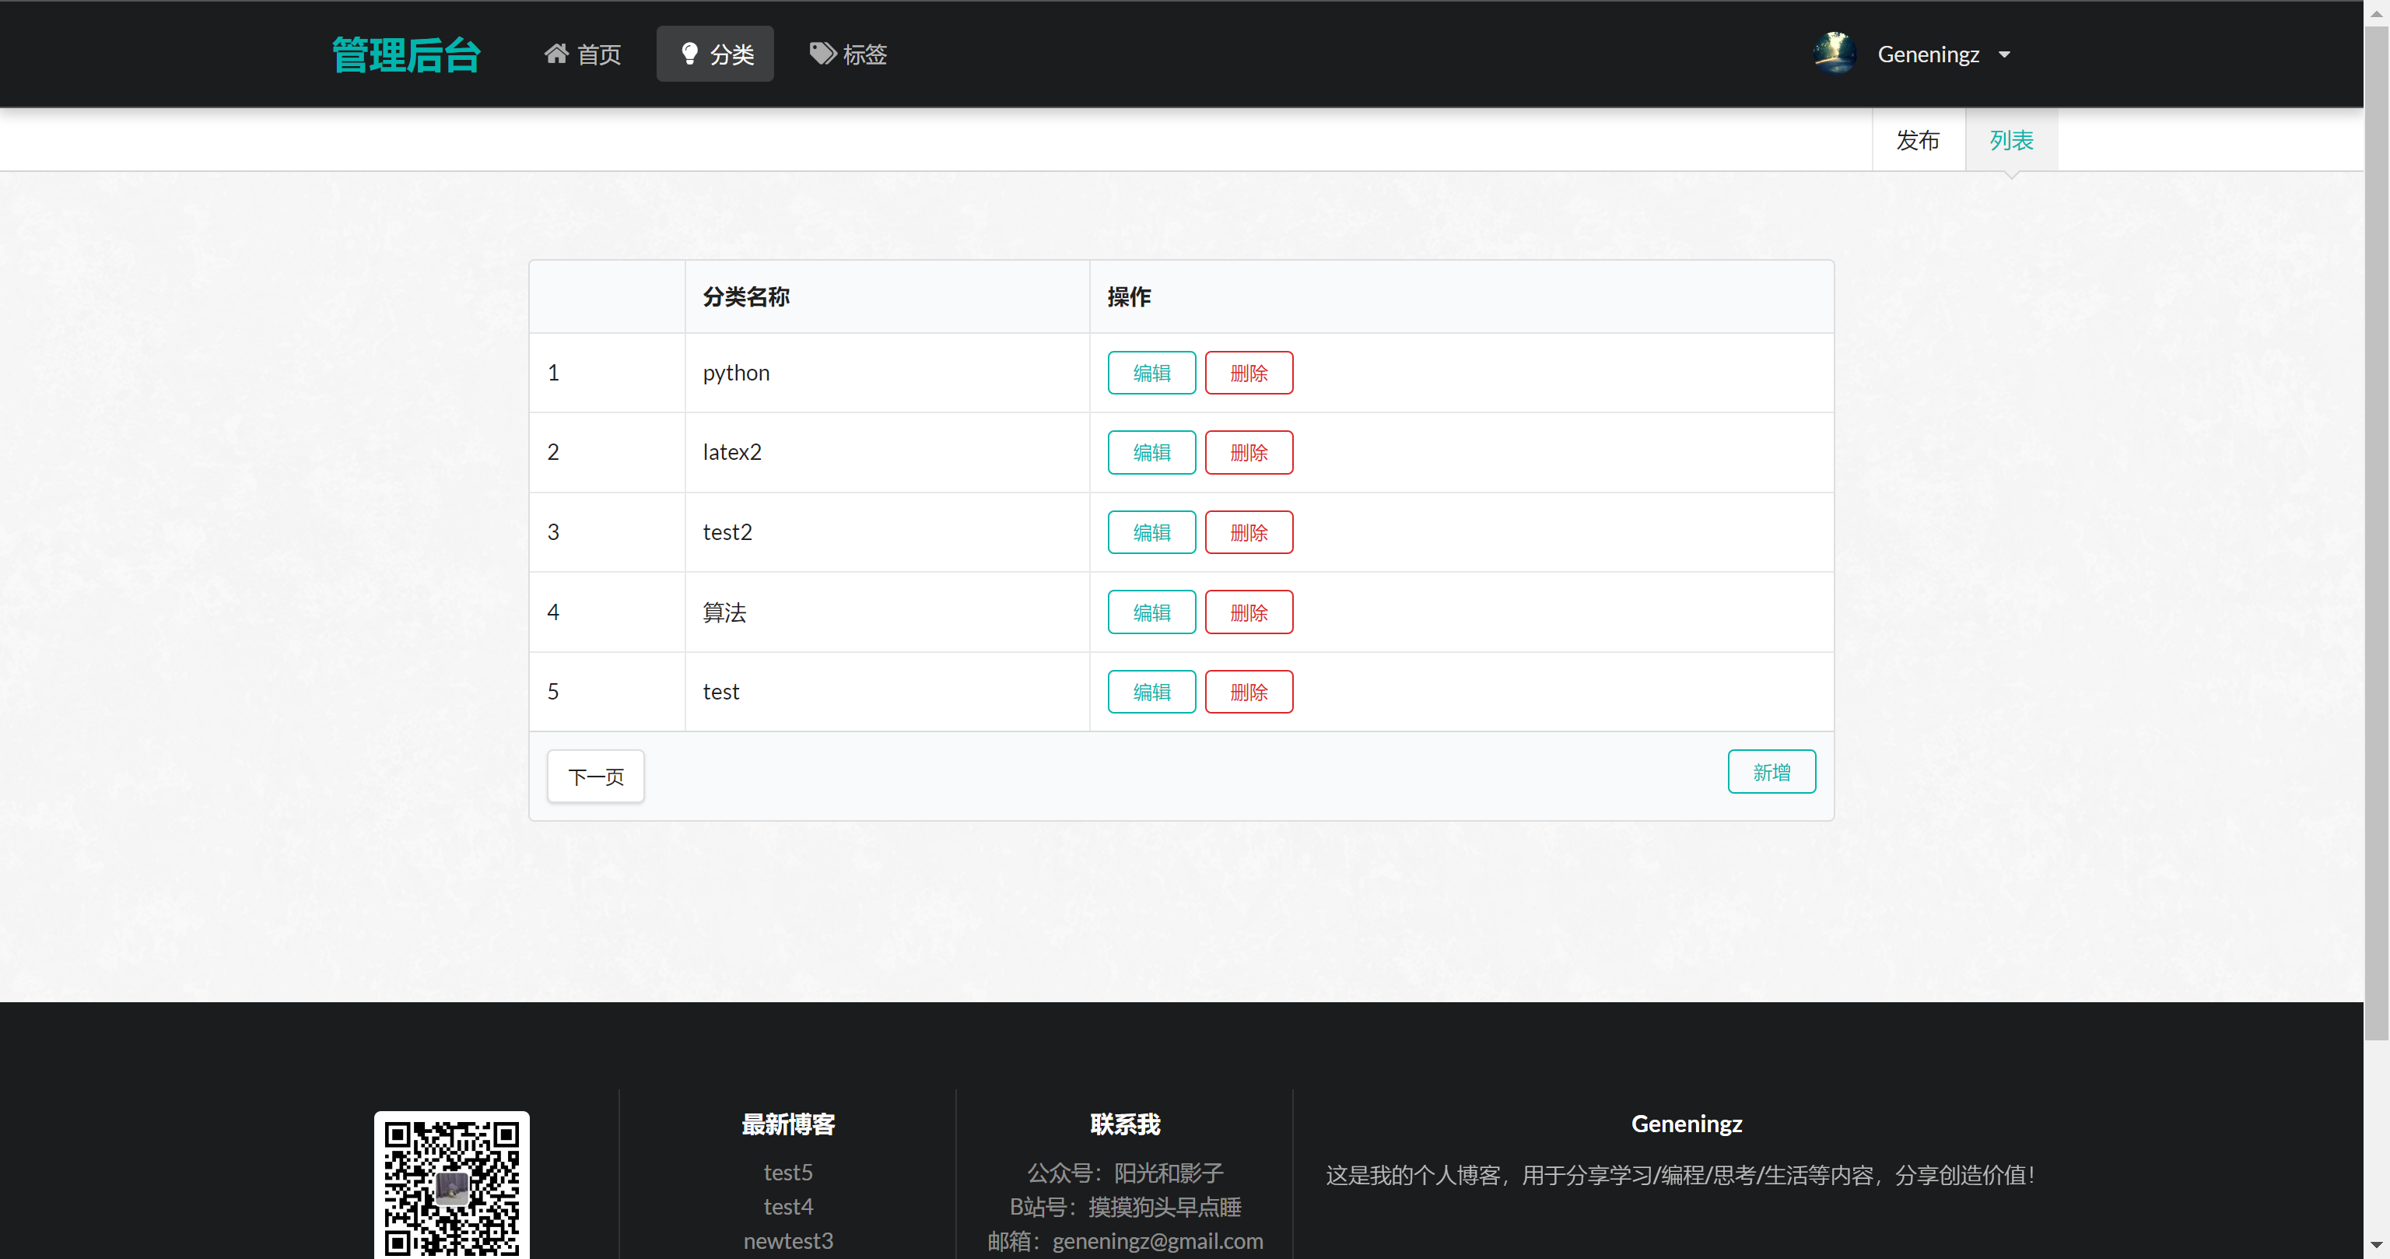Click 编辑 for the python category
The image size is (2390, 1259).
click(x=1151, y=372)
